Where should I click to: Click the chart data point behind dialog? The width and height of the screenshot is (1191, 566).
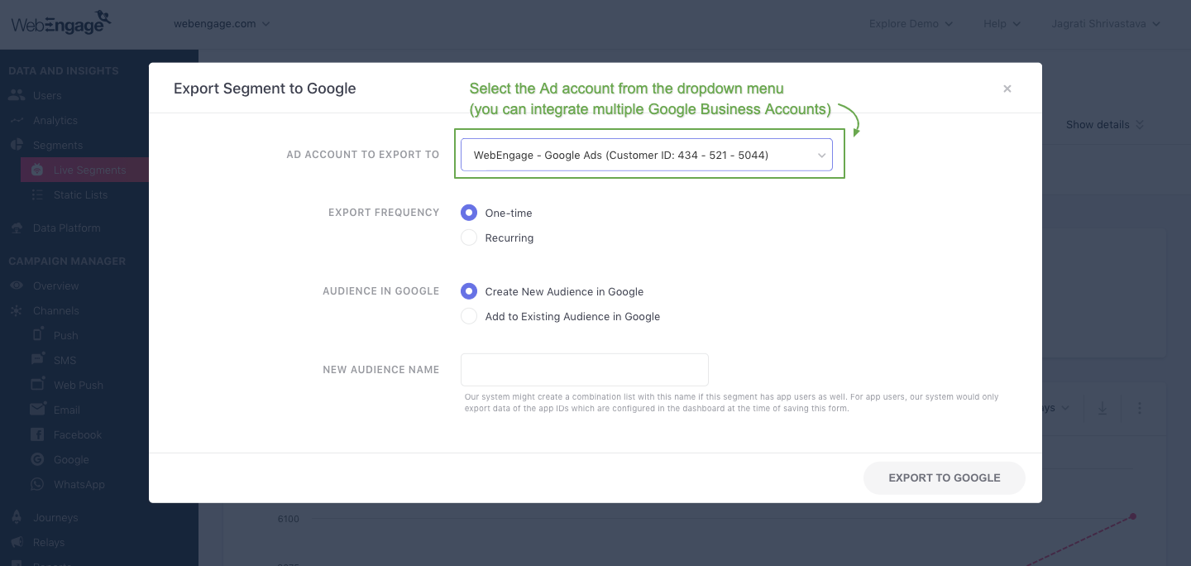1133,516
